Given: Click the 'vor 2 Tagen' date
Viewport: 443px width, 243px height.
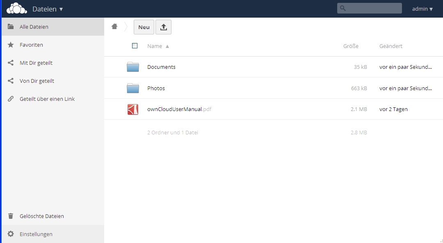Looking at the screenshot, I should pyautogui.click(x=393, y=109).
